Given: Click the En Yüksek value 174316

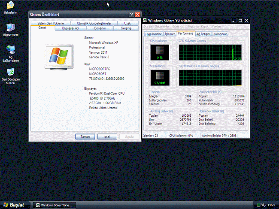Looking at the screenshot, I should (186, 124).
